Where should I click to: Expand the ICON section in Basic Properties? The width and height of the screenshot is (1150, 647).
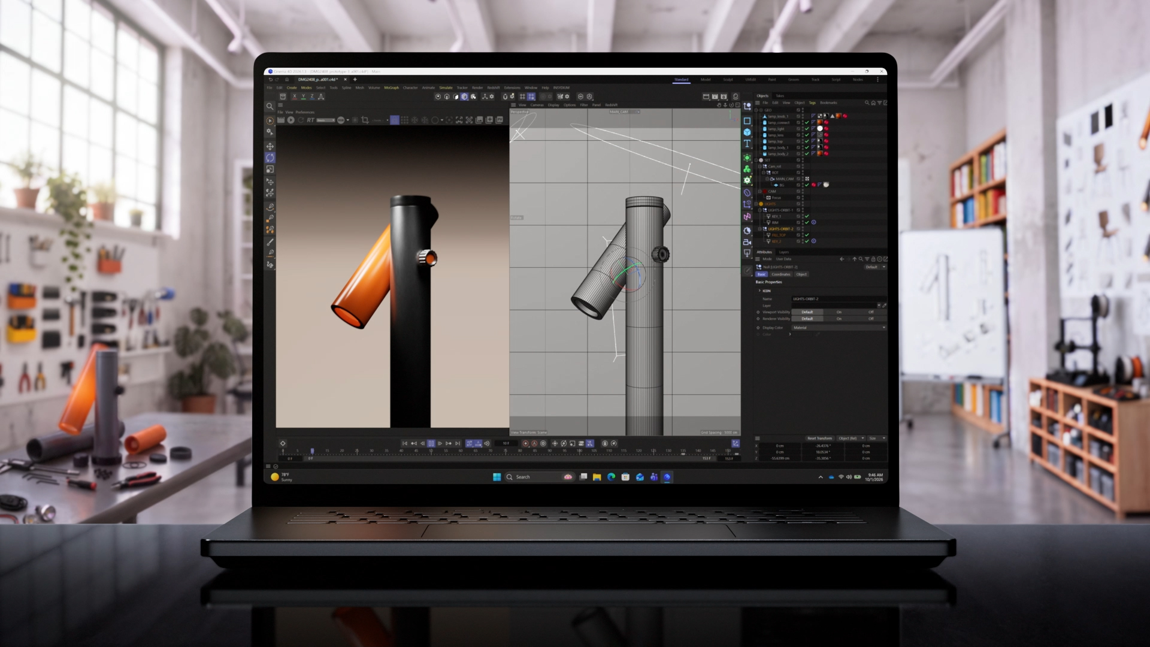[x=759, y=291]
